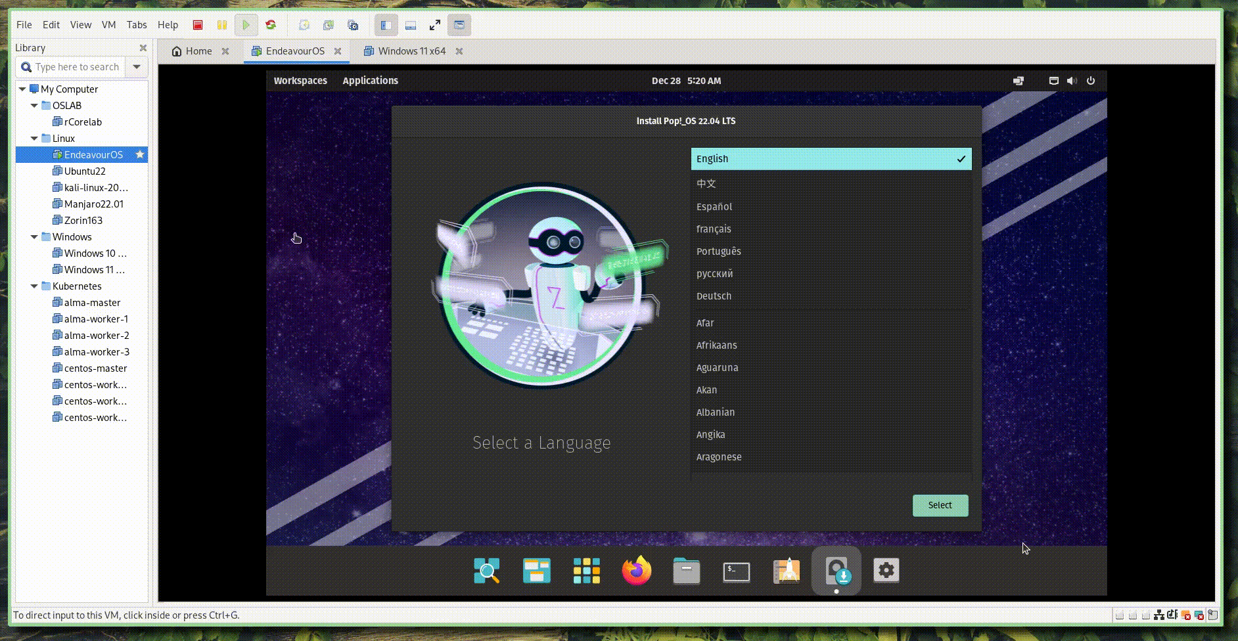Open the View menu
This screenshot has height=641, width=1238.
[x=81, y=25]
